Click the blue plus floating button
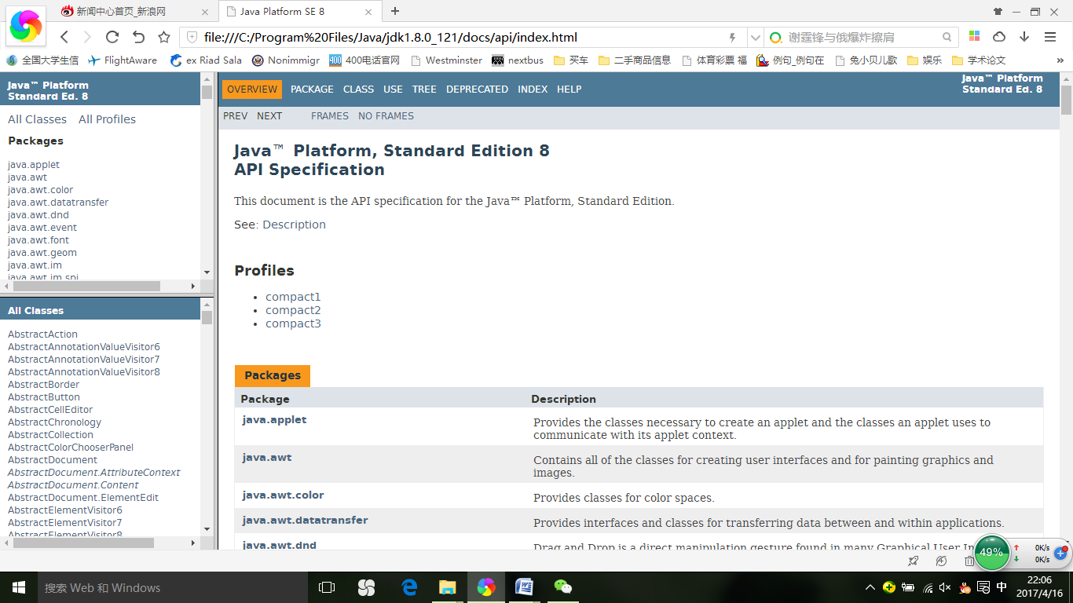The width and height of the screenshot is (1073, 603). [1060, 553]
